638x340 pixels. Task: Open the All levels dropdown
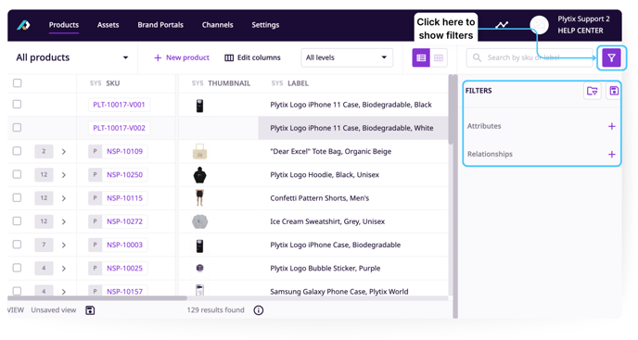347,57
